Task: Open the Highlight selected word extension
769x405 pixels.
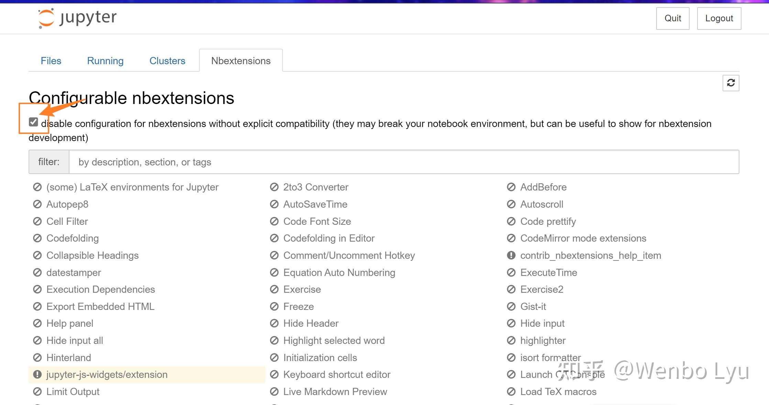Action: click(x=334, y=340)
